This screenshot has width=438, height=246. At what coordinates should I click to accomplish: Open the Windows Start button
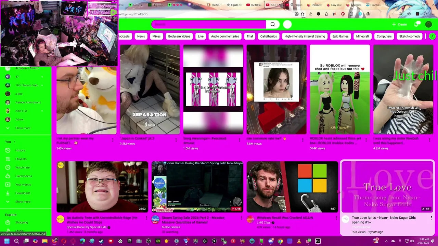tap(7, 241)
